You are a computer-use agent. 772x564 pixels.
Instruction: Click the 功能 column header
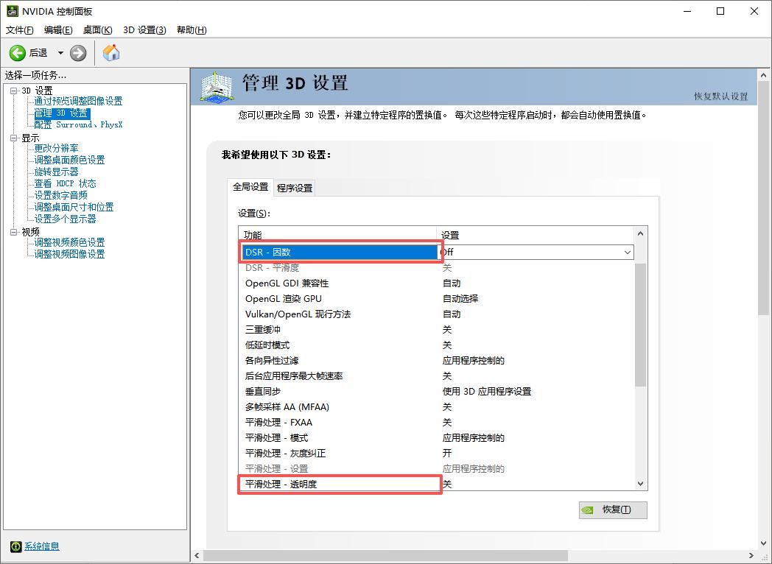(x=337, y=235)
